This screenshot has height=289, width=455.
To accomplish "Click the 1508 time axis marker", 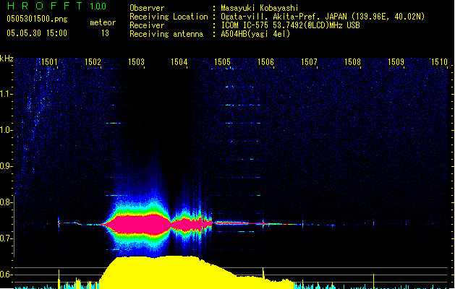I will 352,62.
